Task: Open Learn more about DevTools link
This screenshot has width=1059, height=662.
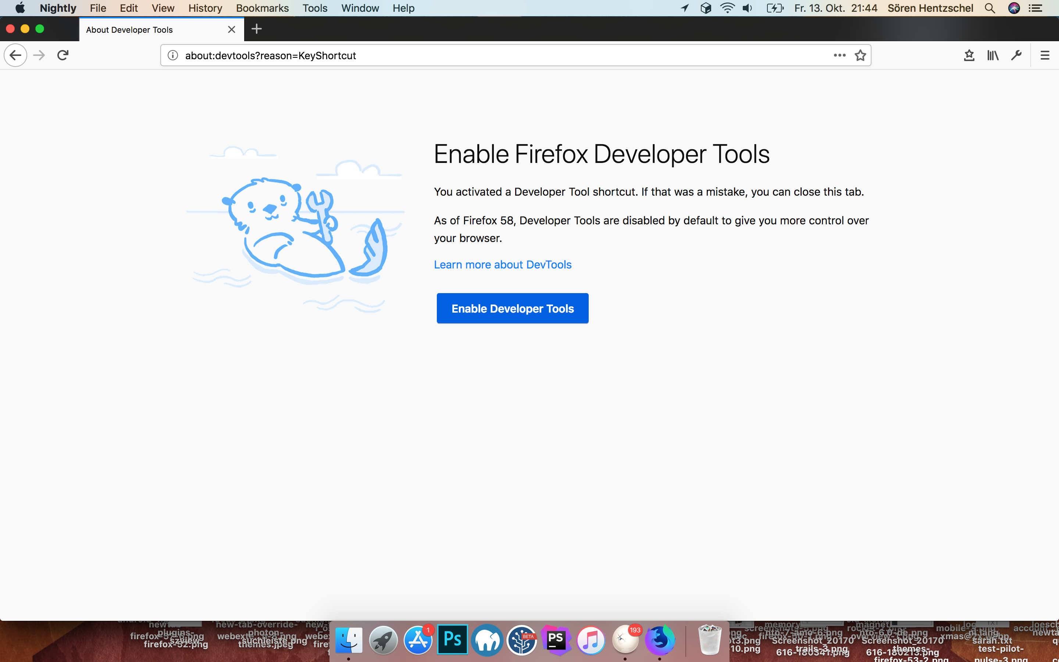Action: click(x=502, y=264)
